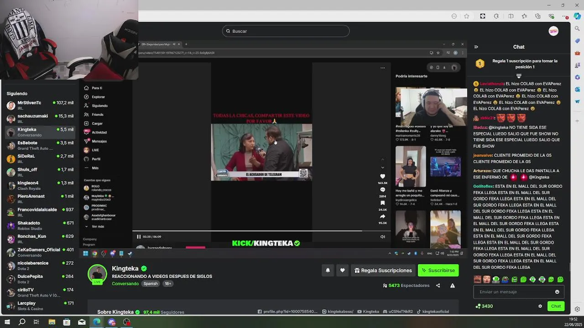The width and height of the screenshot is (584, 328).
Task: Open EsBebote channel in sidebar
Action: (40, 145)
